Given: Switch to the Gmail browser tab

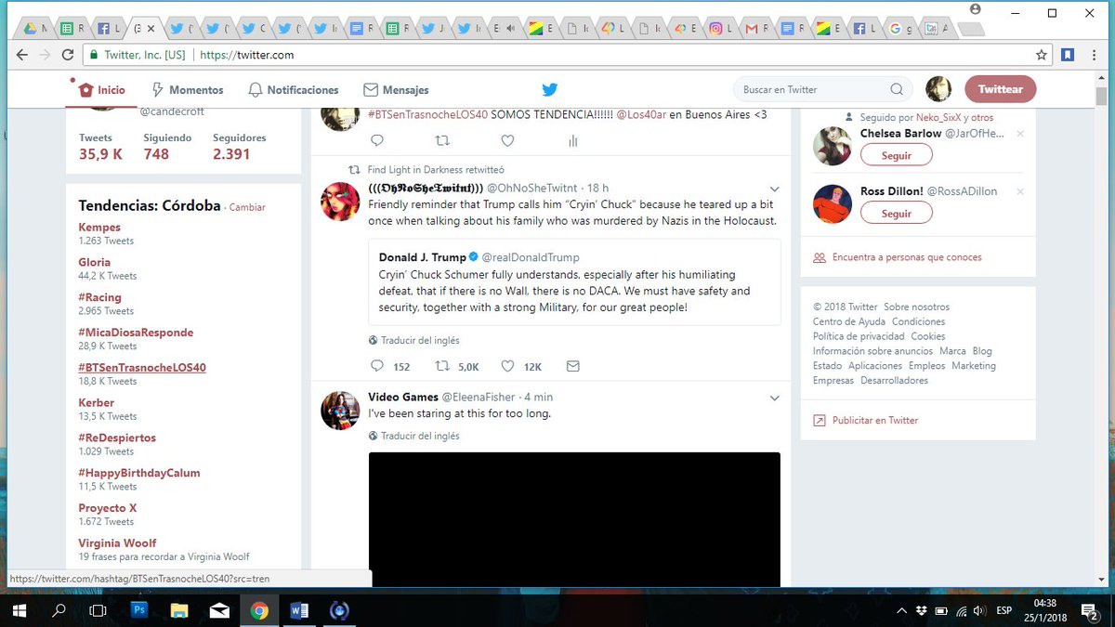Looking at the screenshot, I should coord(757,29).
